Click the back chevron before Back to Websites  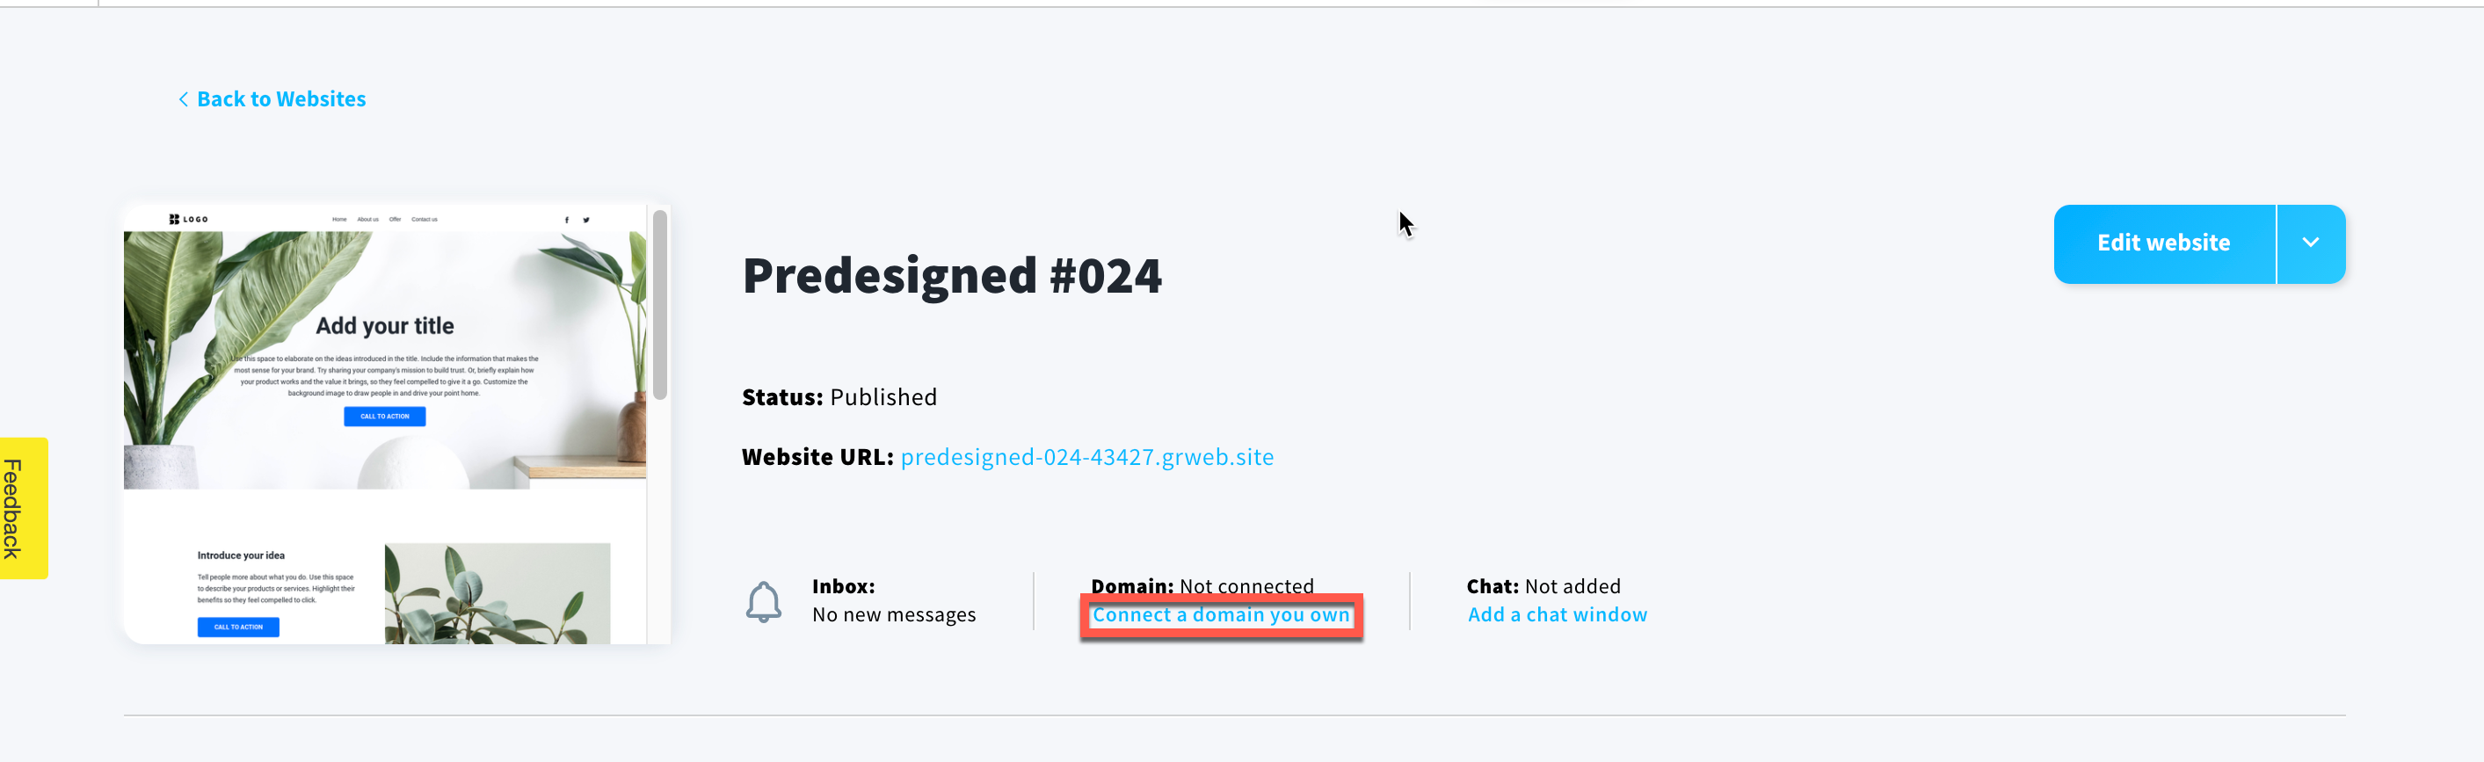click(x=183, y=99)
